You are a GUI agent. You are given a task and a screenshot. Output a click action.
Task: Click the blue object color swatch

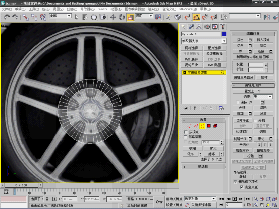[224, 34]
